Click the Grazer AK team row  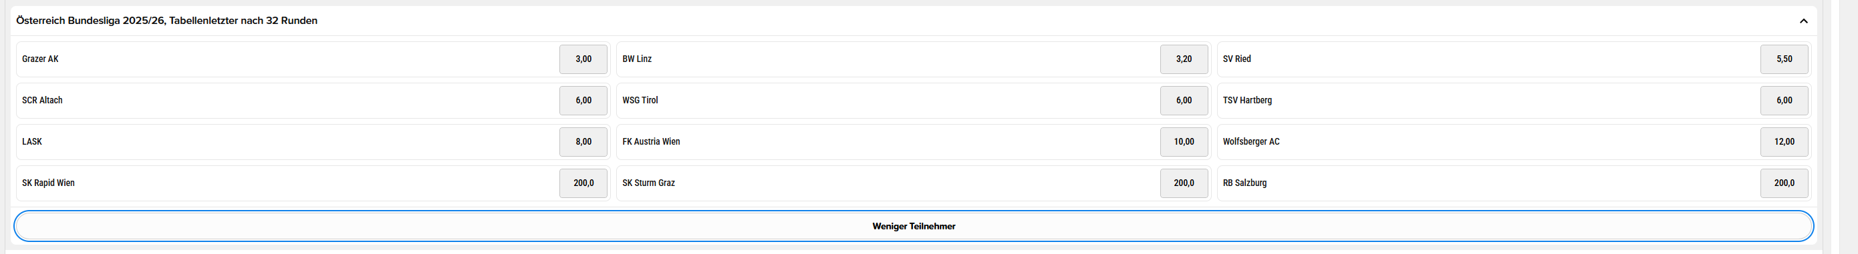[312, 59]
